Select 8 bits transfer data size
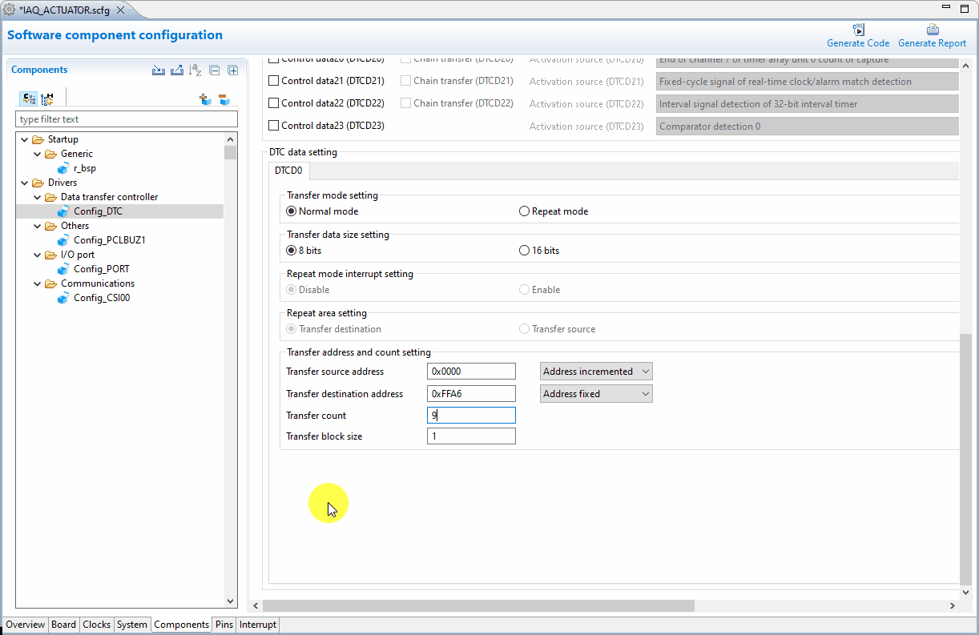Viewport: 979px width, 635px height. point(292,251)
